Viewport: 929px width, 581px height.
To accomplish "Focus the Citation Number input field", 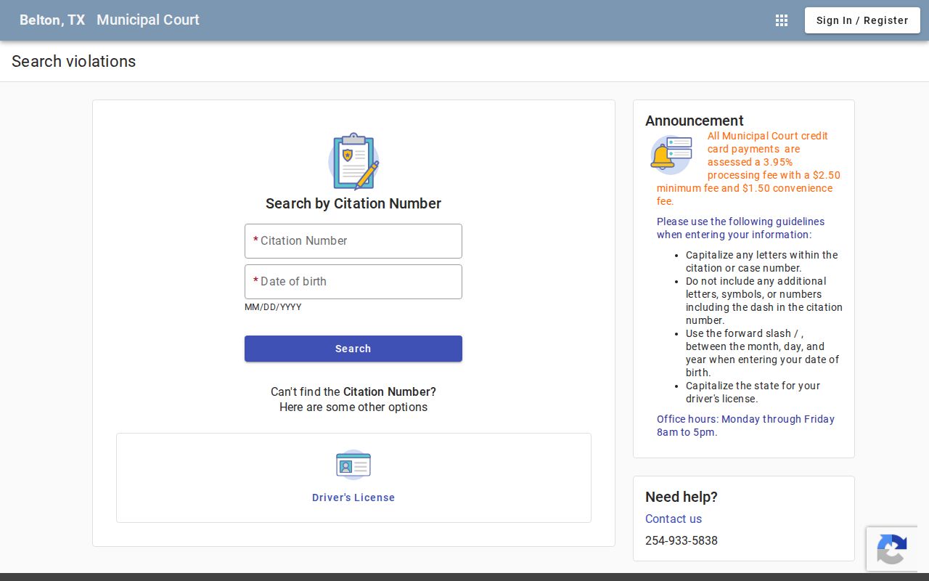I will (x=353, y=241).
